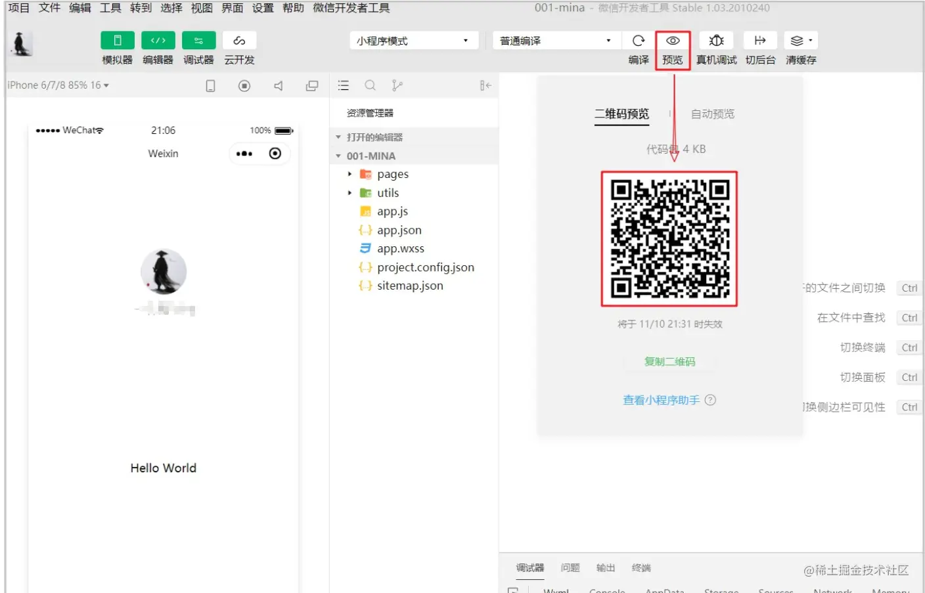Open the 普通编译 compile mode dropdown
925x593 pixels.
555,41
